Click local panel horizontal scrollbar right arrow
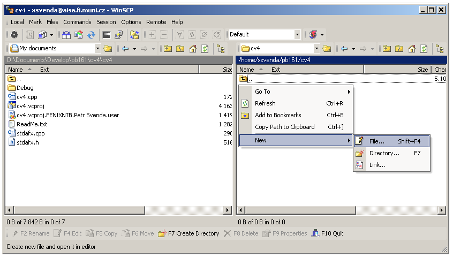453x258 pixels. pos(228,210)
